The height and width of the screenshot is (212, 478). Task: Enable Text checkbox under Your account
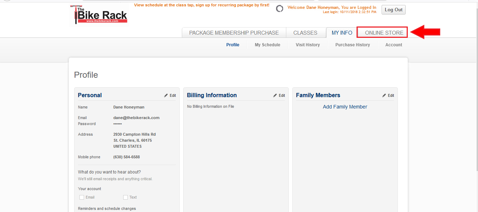(x=125, y=197)
